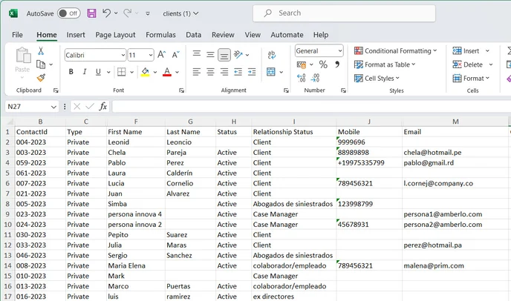Click the Insert Function fx icon
This screenshot has height=301, width=511.
(x=103, y=107)
